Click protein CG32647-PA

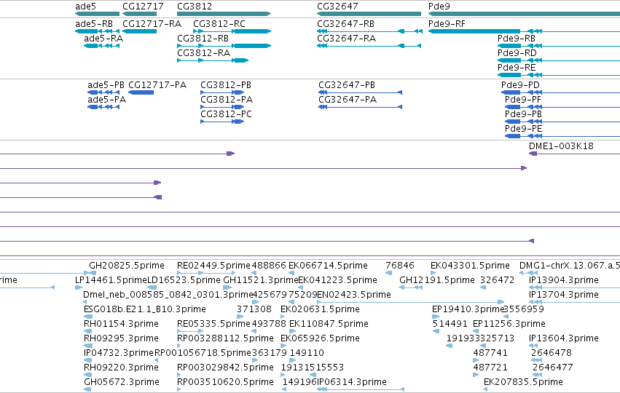pos(348,100)
